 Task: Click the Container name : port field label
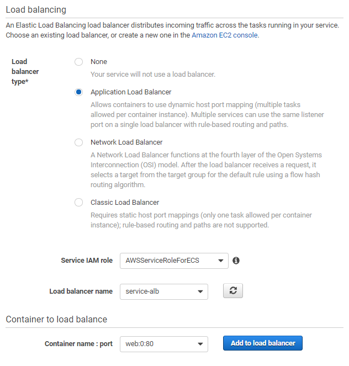tap(78, 344)
